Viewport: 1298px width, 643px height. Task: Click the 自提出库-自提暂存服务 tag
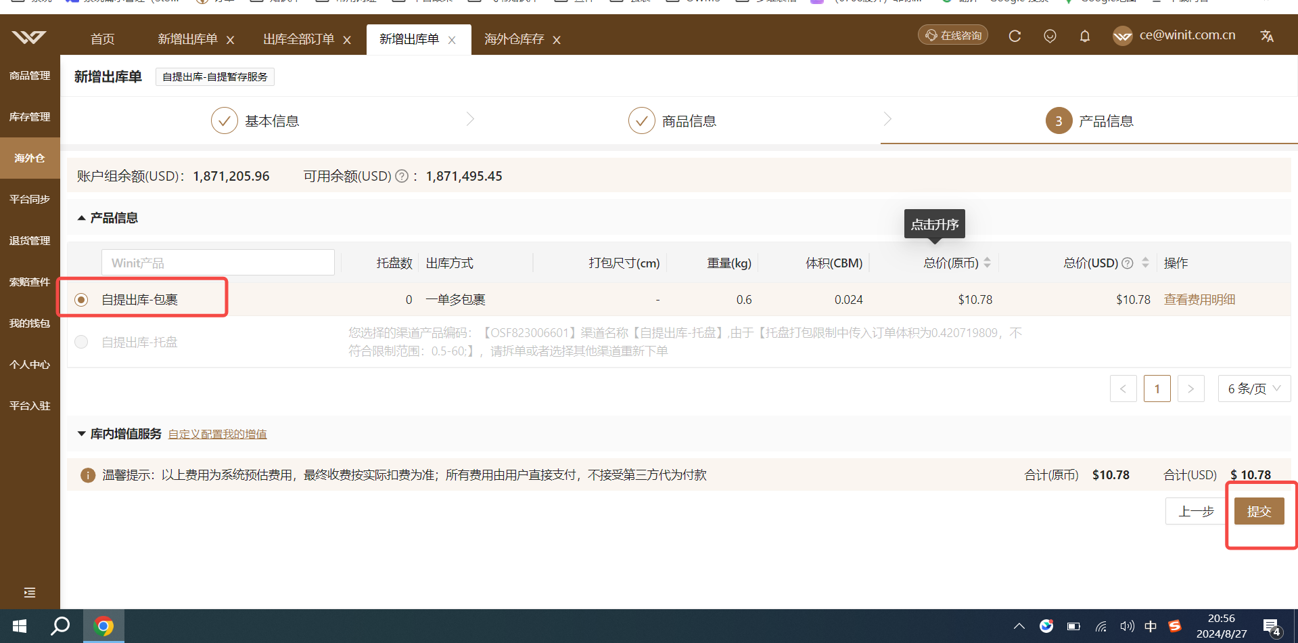pos(215,77)
